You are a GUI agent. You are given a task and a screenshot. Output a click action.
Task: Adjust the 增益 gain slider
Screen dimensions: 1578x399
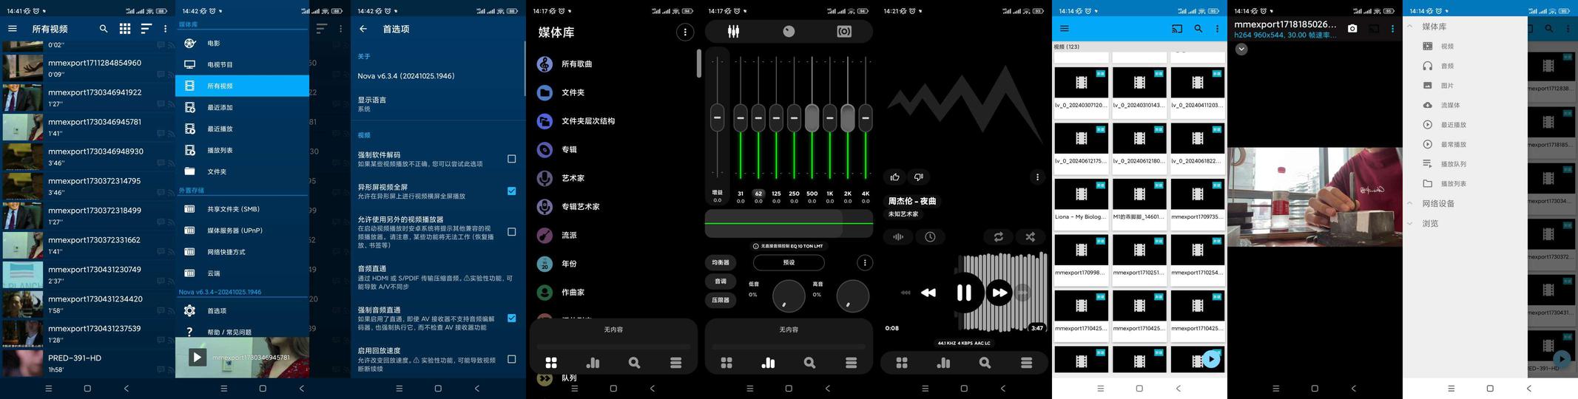(x=717, y=117)
